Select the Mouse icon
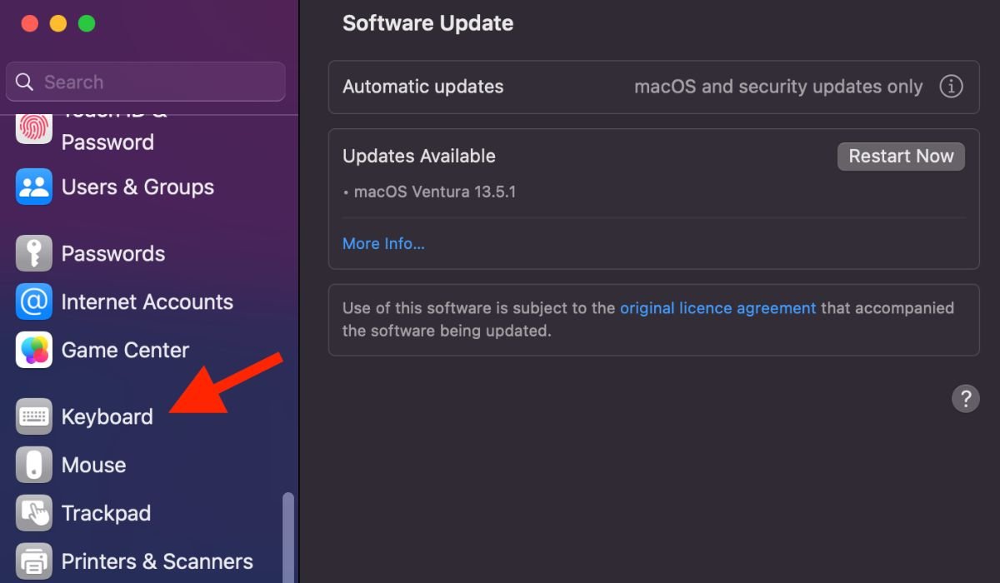 point(34,465)
